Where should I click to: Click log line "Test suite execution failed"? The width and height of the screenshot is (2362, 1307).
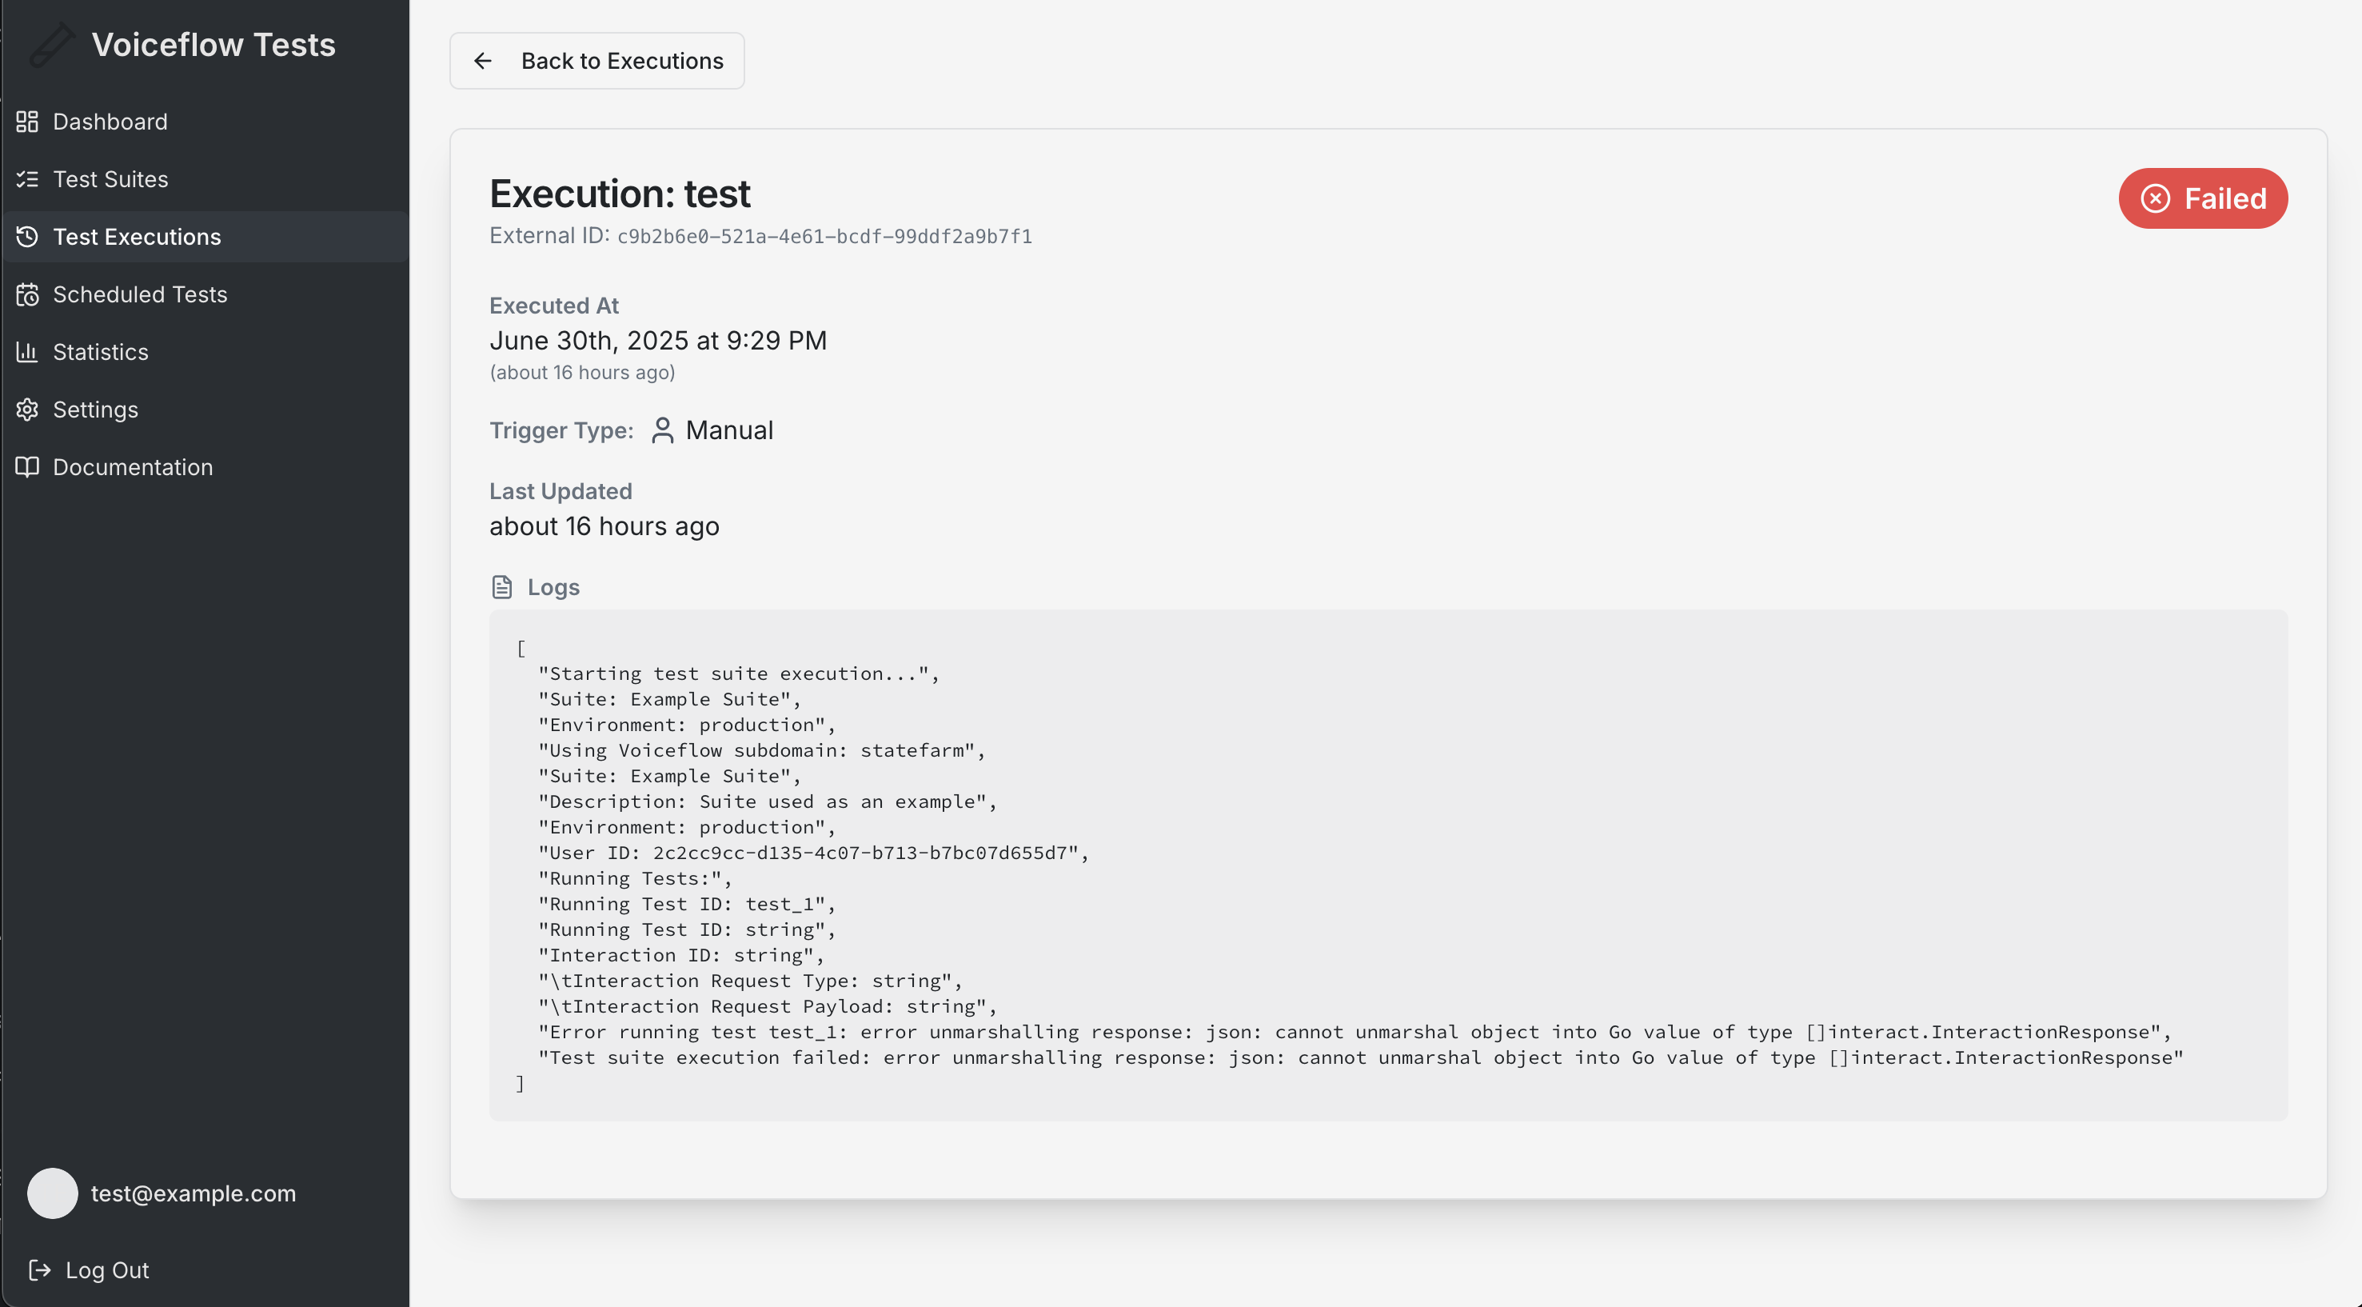[x=1361, y=1057]
